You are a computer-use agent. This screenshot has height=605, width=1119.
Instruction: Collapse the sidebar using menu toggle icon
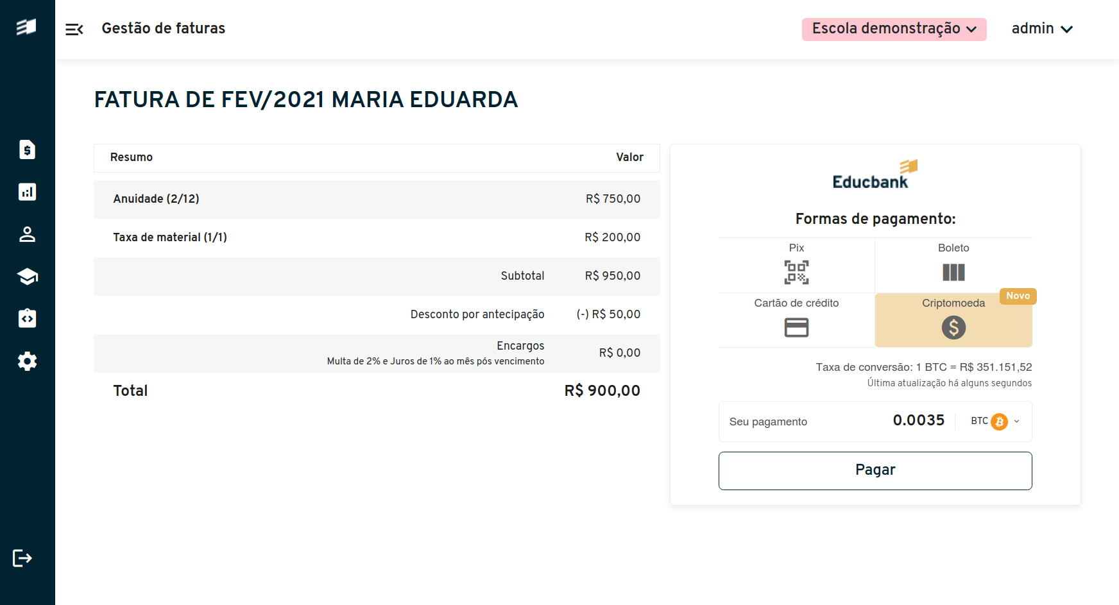point(74,29)
